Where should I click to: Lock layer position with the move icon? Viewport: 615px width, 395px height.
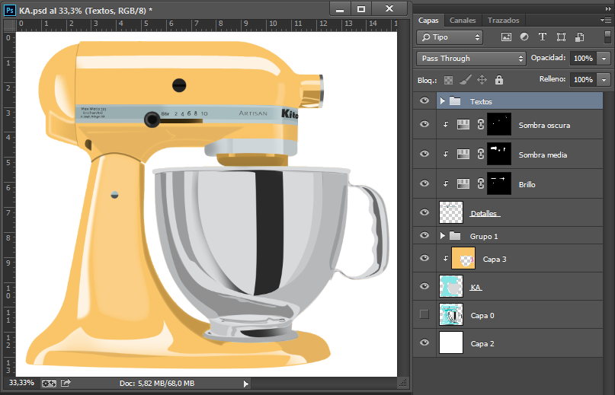[482, 79]
